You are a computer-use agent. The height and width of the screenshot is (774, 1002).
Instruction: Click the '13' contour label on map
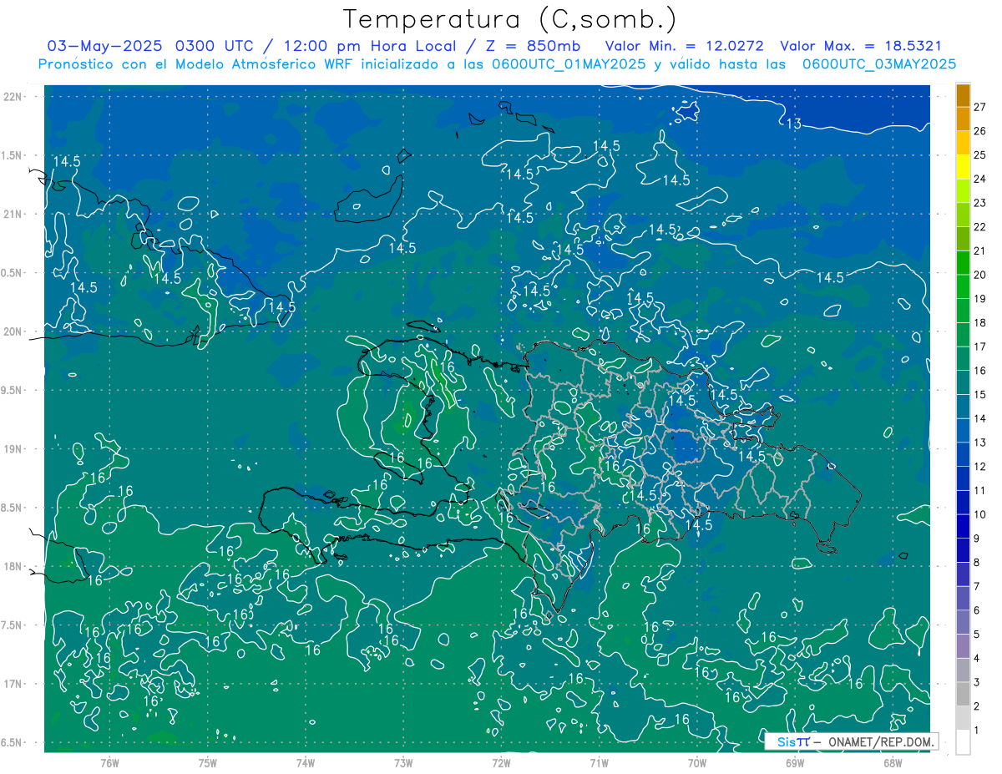(794, 124)
